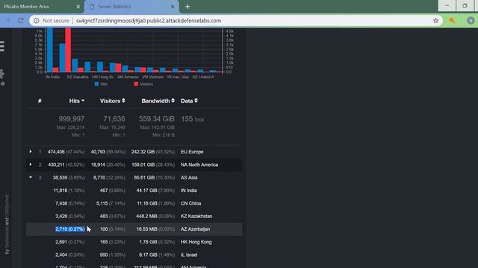Image resolution: width=478 pixels, height=268 pixels.
Task: Bookmark this page with the star icon
Action: [435, 21]
